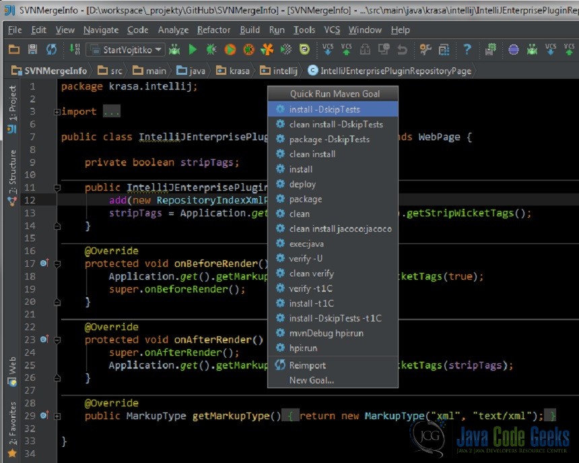Click the fold end marker on line 14

point(57,226)
